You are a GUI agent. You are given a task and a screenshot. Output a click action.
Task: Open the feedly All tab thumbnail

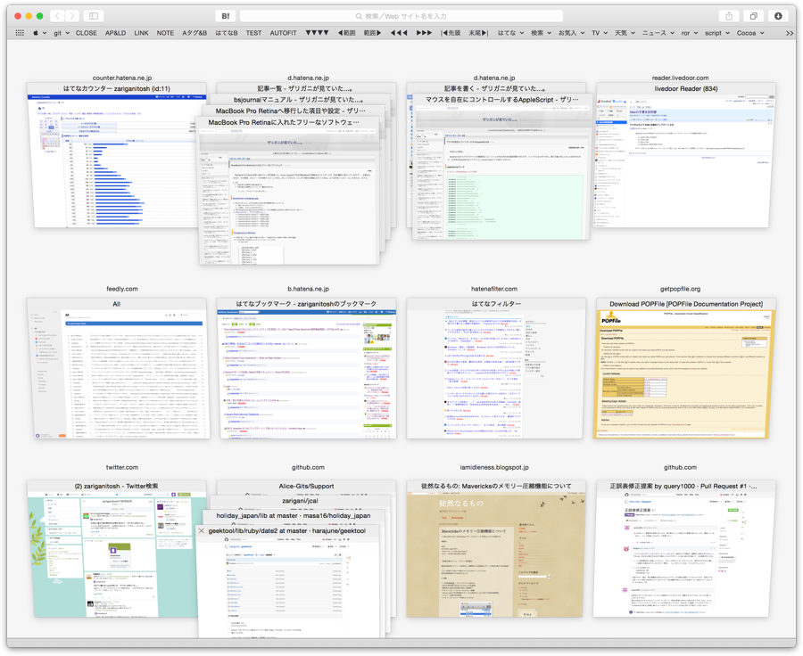point(117,368)
